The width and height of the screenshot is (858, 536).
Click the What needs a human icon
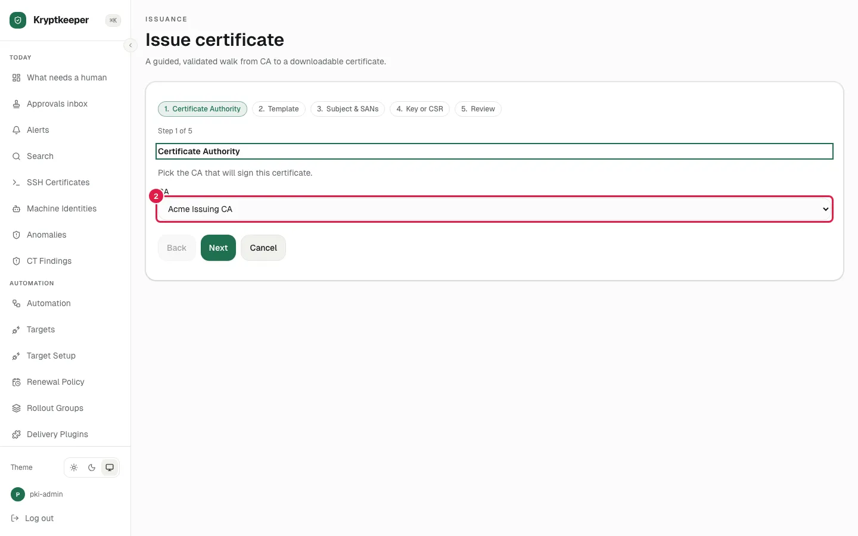16,78
